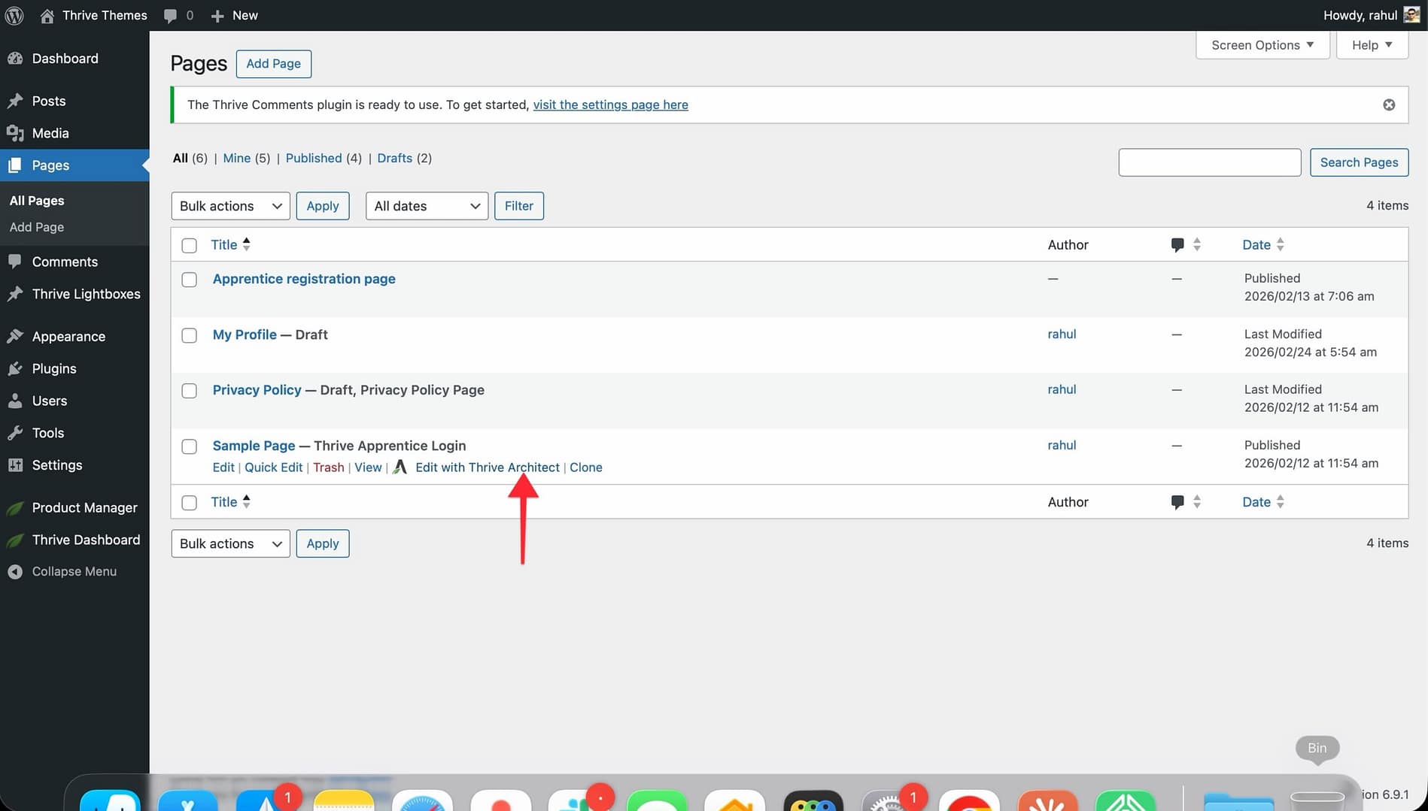Toggle the select-all checkbox in header
The height and width of the screenshot is (811, 1428).
tap(190, 246)
